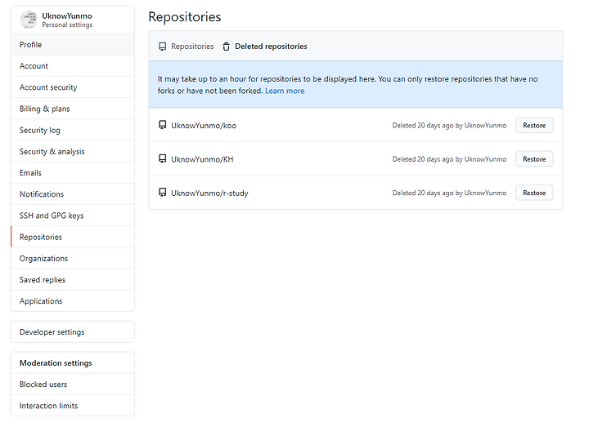The height and width of the screenshot is (427, 589).
Task: Click the repo icon next to UknowYunmo/r-study
Action: (162, 193)
